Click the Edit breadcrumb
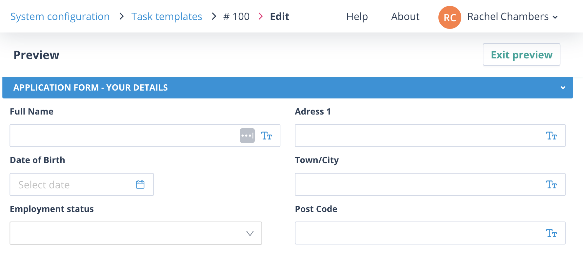583x254 pixels. [x=280, y=16]
